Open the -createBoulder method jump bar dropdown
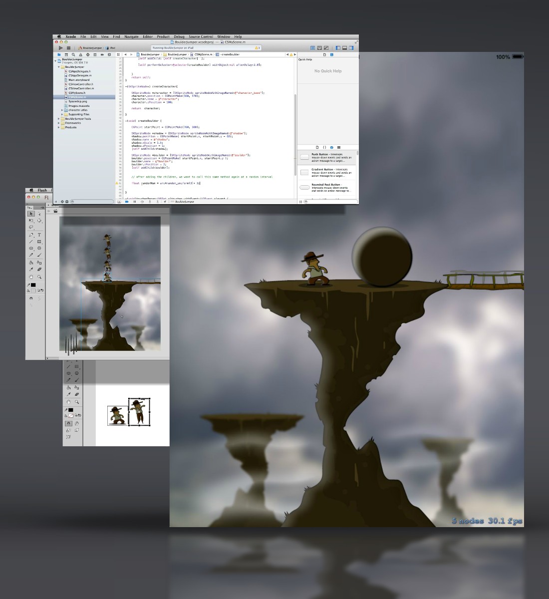The image size is (549, 599). (229, 54)
